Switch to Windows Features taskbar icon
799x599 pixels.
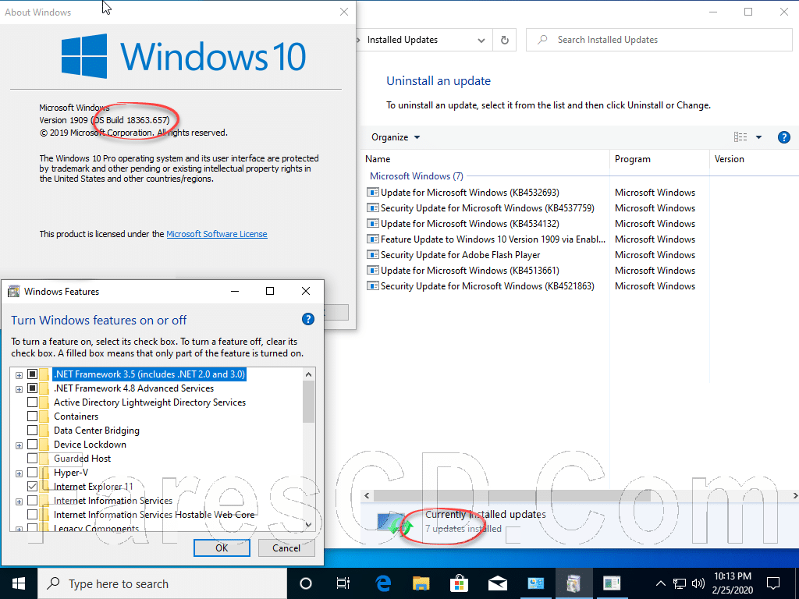(x=574, y=583)
